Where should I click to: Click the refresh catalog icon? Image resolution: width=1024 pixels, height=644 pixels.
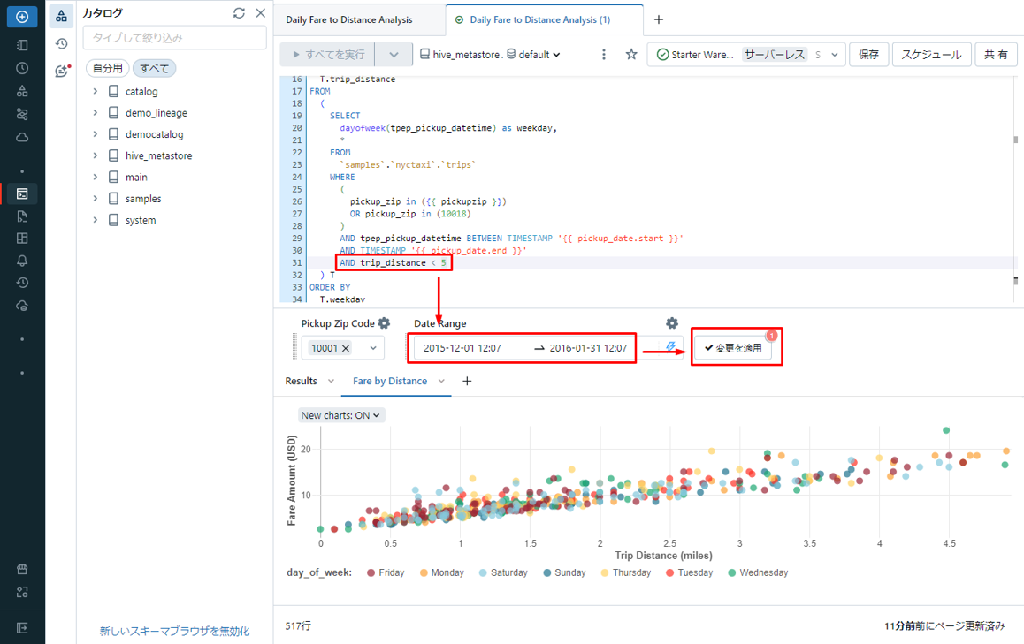[x=239, y=13]
